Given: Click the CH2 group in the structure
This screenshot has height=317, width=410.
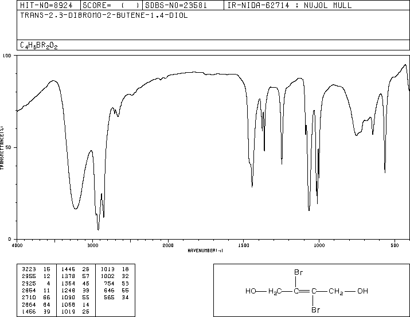Looking at the screenshot, I should tap(335, 291).
